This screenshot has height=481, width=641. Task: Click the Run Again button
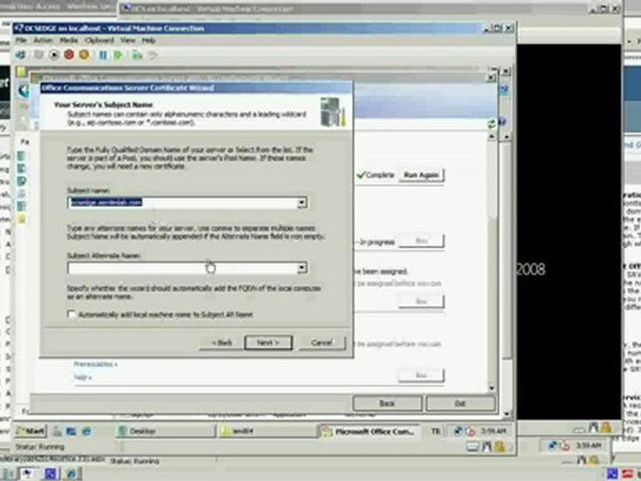pos(421,175)
